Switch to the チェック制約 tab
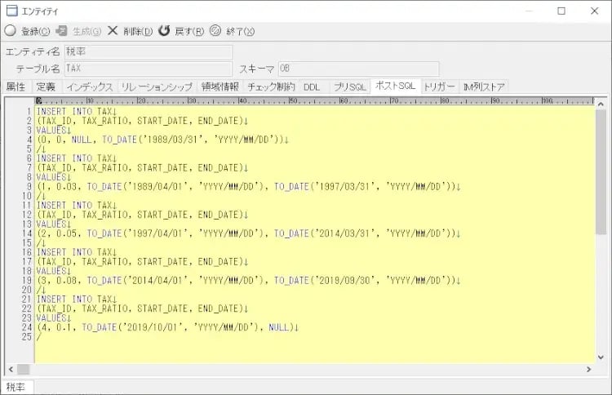 [x=271, y=87]
